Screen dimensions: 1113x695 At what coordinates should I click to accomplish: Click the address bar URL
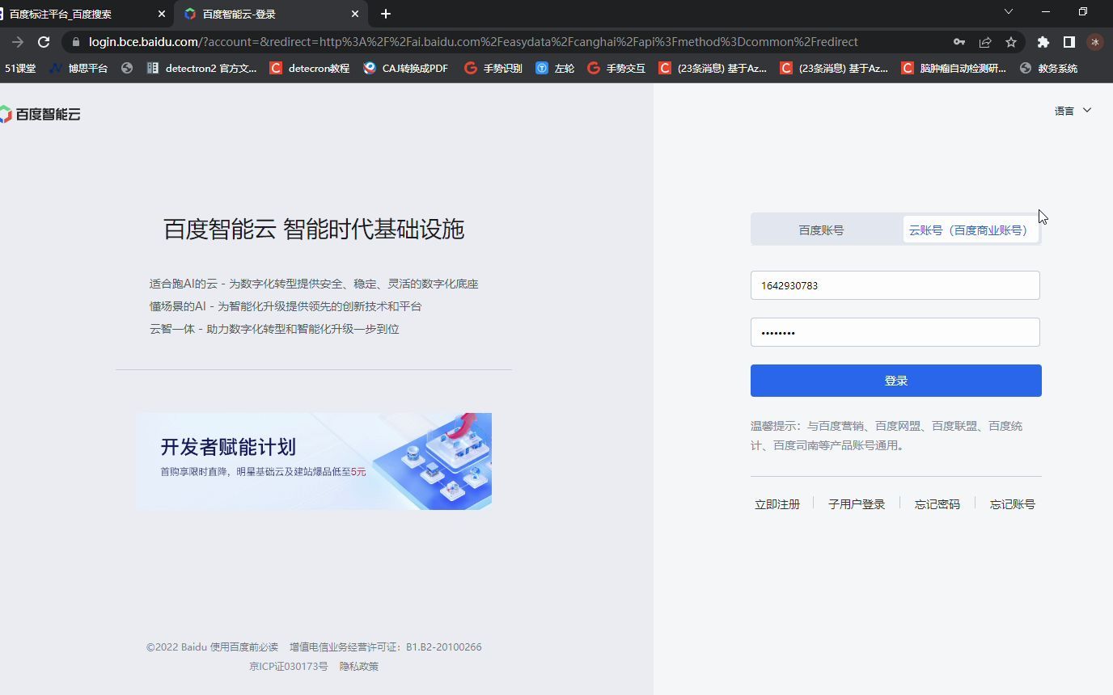pyautogui.click(x=473, y=42)
